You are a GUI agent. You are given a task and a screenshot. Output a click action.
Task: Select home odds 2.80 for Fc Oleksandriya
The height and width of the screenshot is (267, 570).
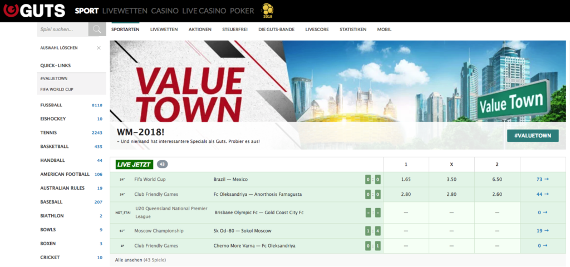pyautogui.click(x=406, y=194)
